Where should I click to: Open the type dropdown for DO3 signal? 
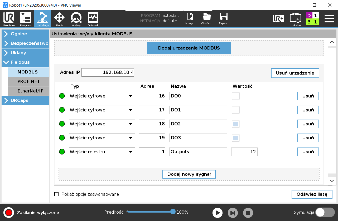pyautogui.click(x=102, y=138)
